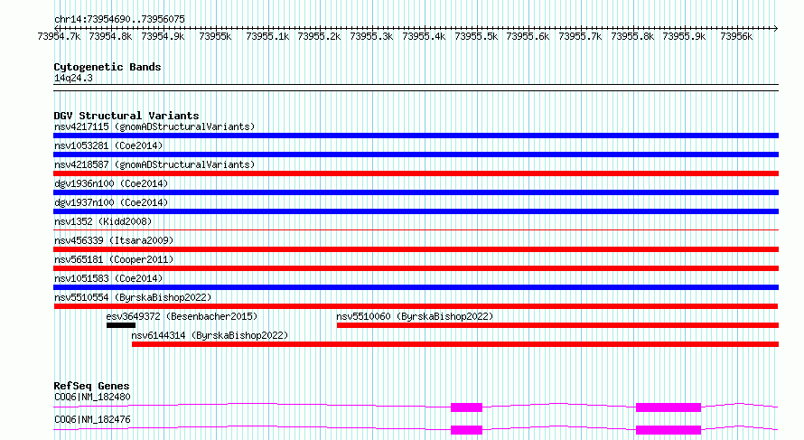Viewport: 804px width, 440px height.
Task: Click the 73956k ruler tick label
Action: pos(736,36)
